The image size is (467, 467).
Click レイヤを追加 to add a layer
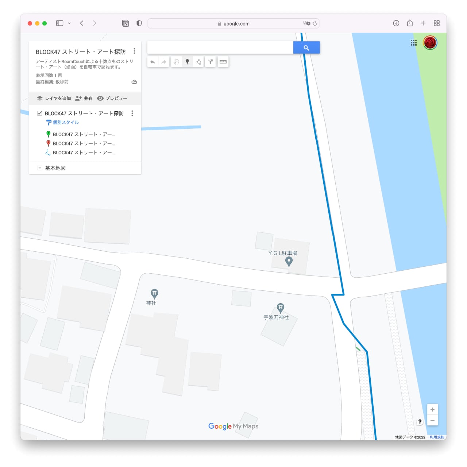coord(54,99)
